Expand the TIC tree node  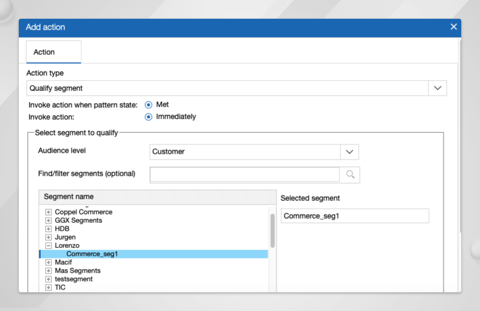[x=49, y=288]
